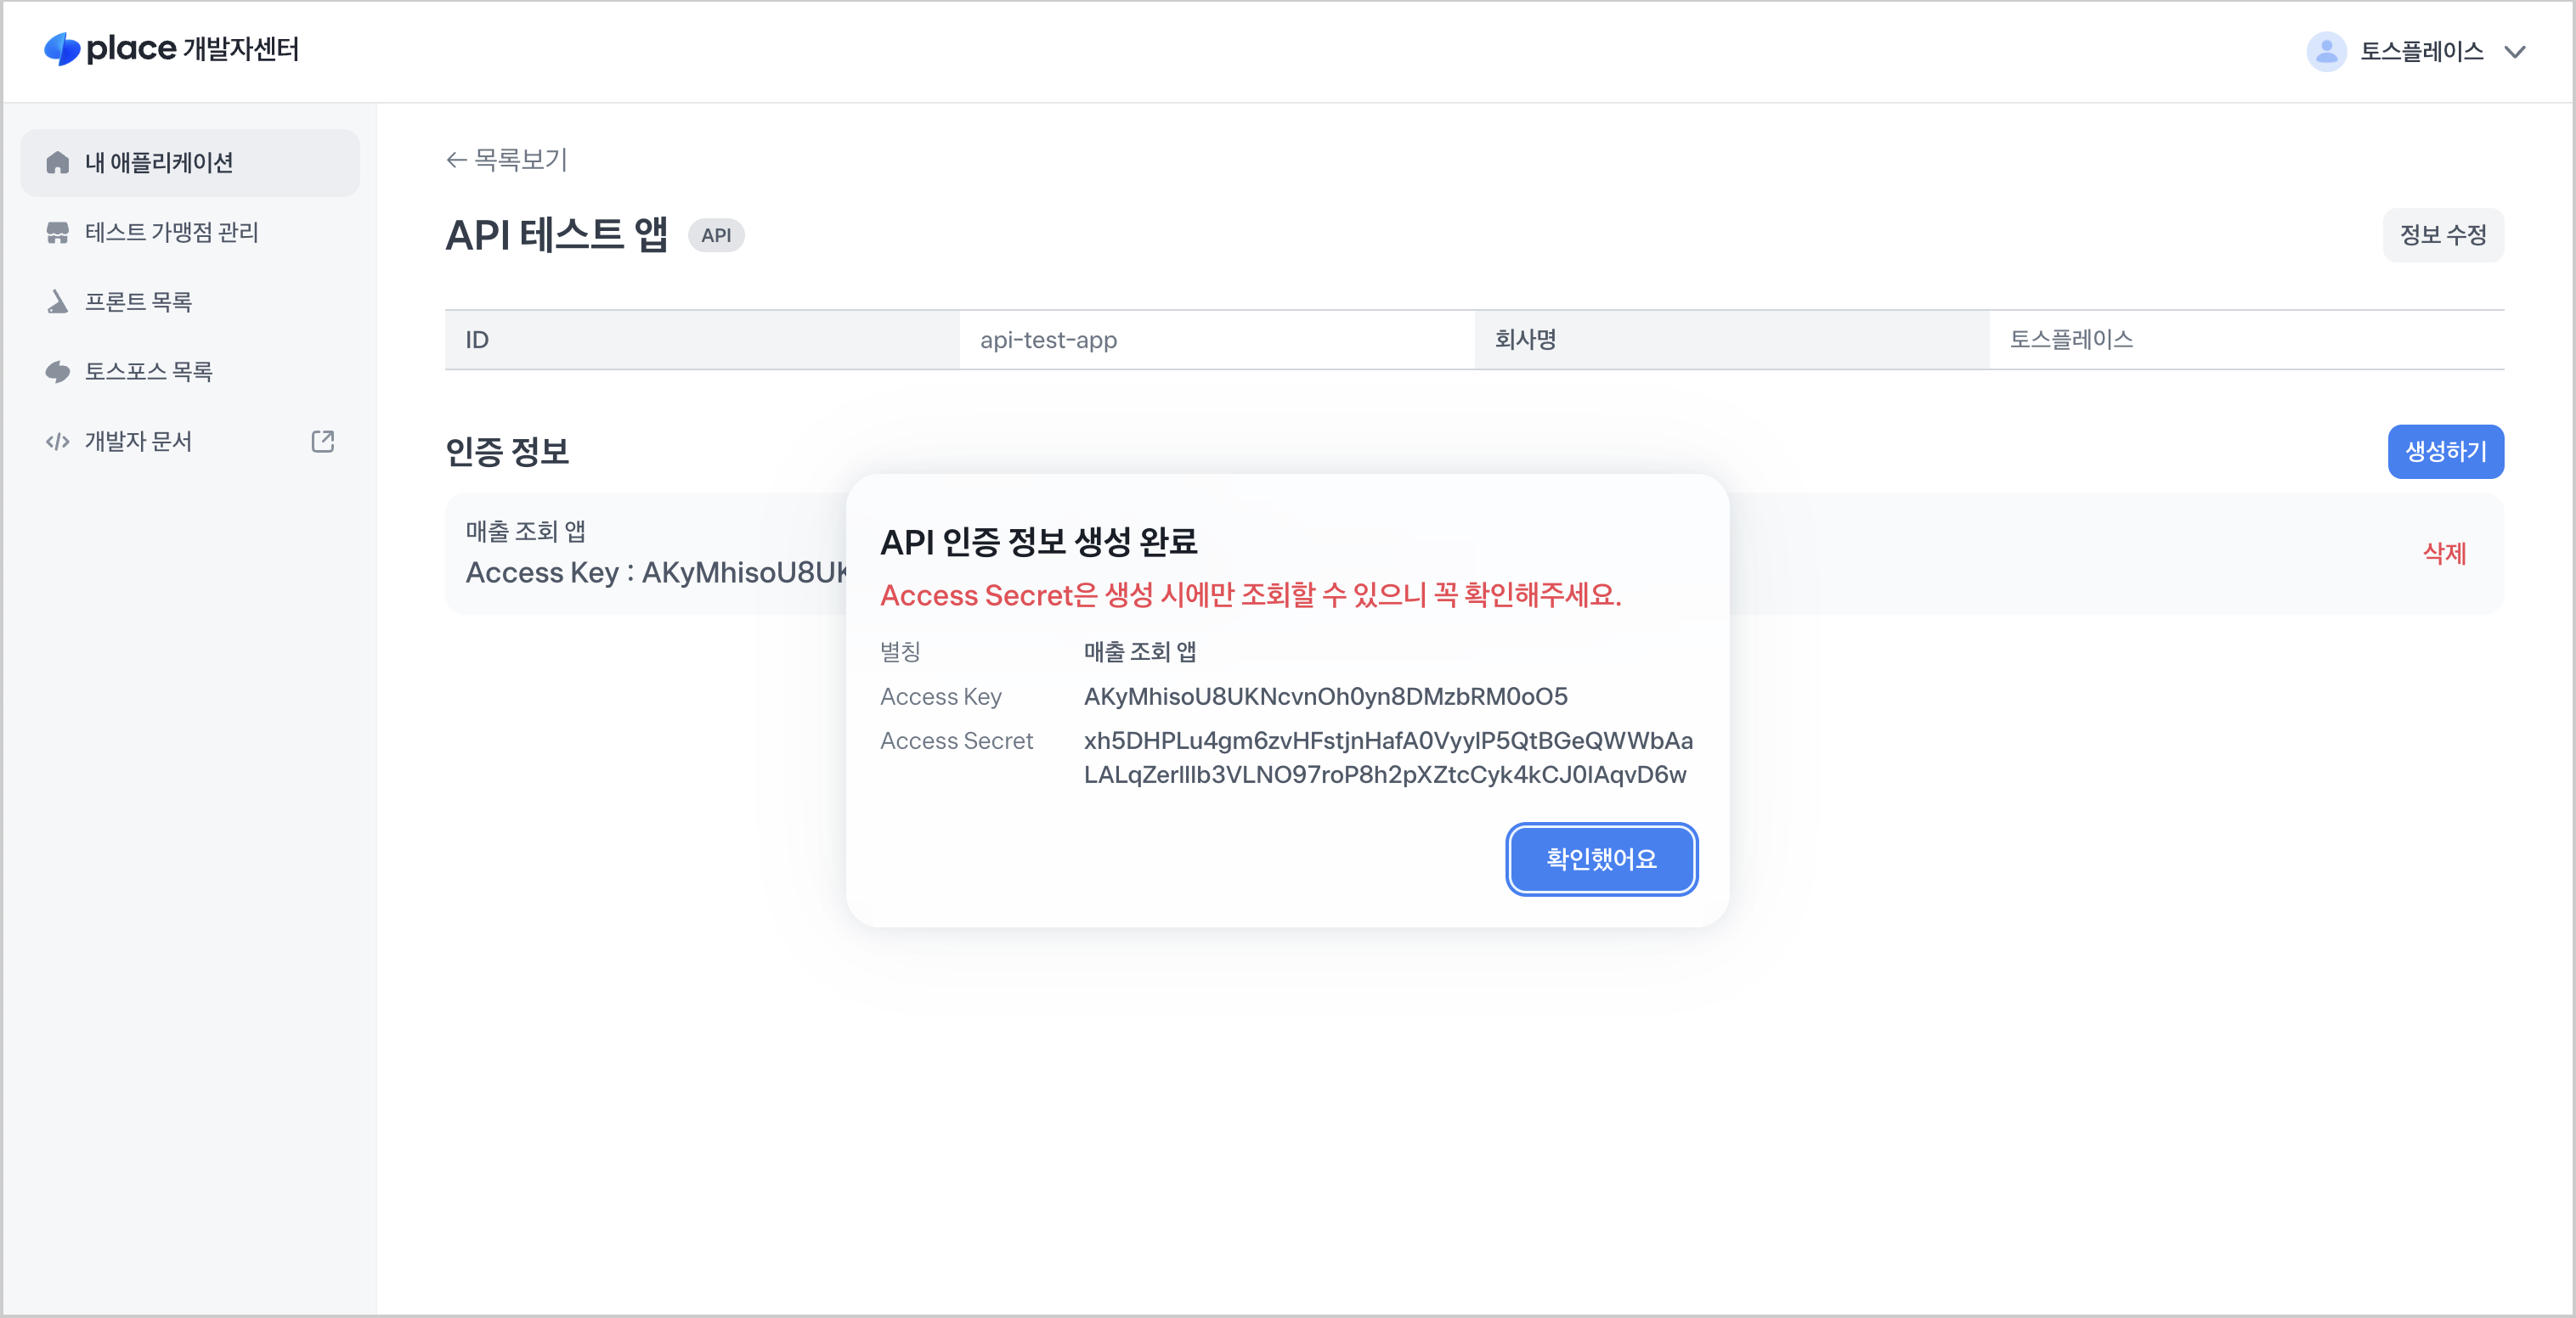Select the home icon for 내 애플리케이션

[57, 162]
